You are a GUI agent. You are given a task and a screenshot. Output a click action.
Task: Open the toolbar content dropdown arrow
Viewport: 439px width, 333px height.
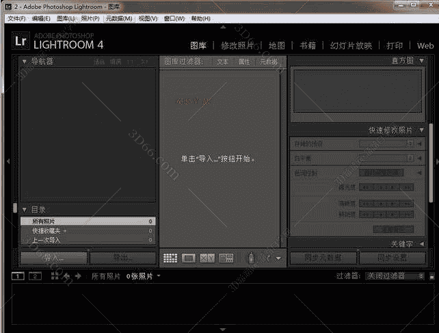point(278,258)
